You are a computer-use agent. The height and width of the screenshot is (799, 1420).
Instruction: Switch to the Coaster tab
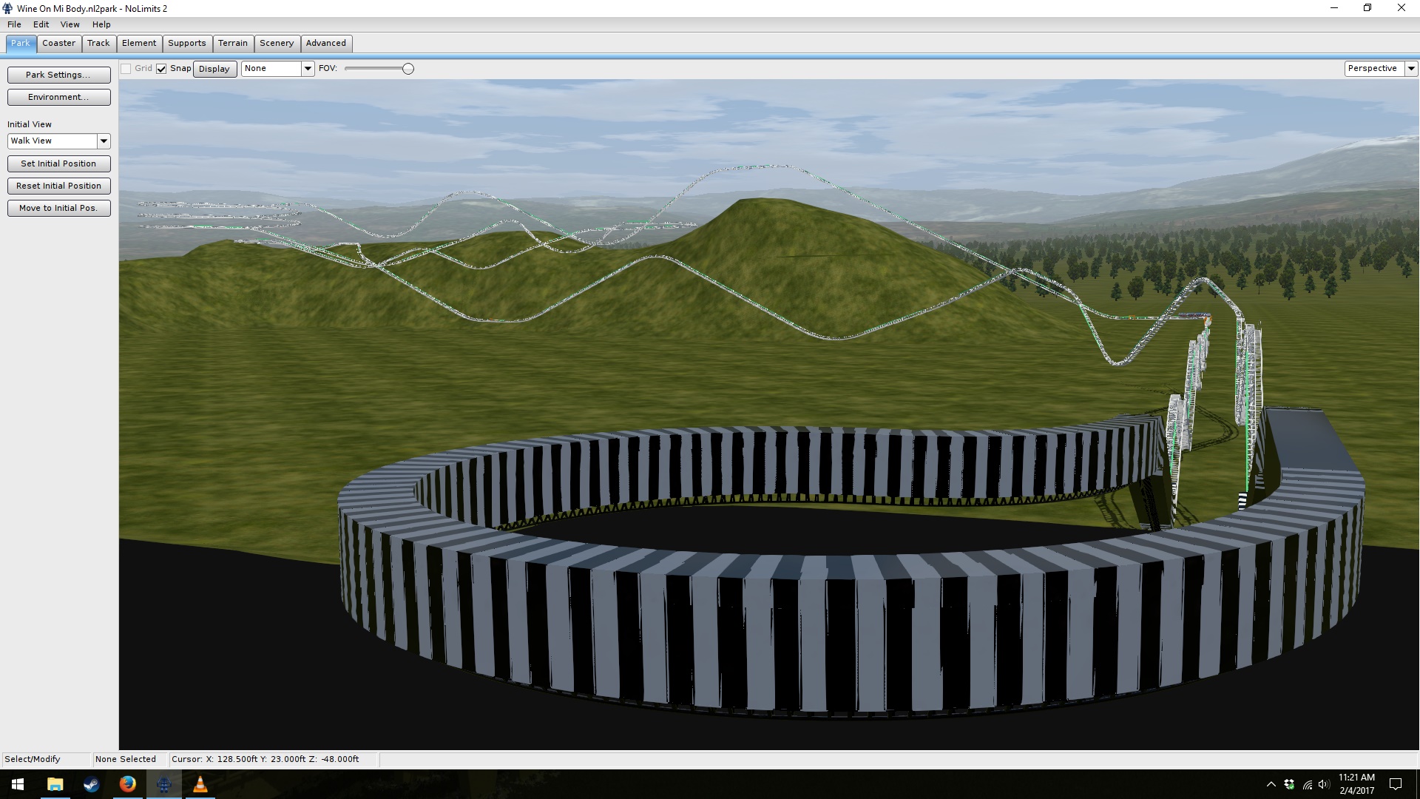(58, 43)
